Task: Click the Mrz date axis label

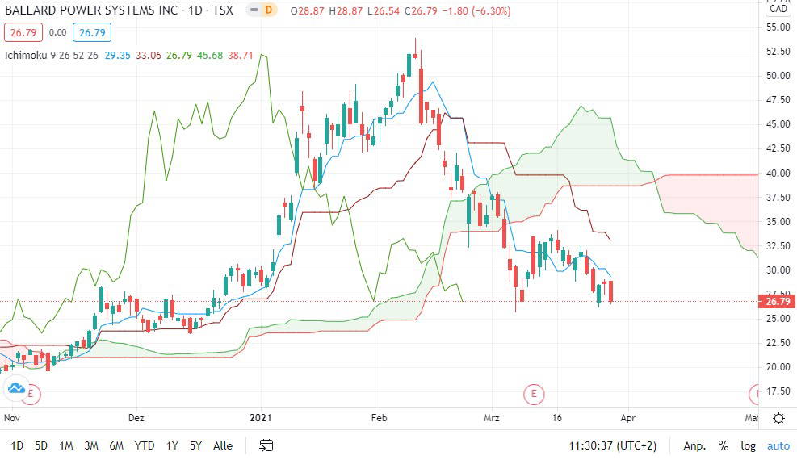Action: (x=492, y=418)
